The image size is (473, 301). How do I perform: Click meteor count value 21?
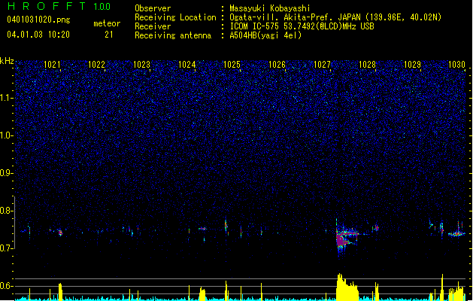[x=109, y=35]
